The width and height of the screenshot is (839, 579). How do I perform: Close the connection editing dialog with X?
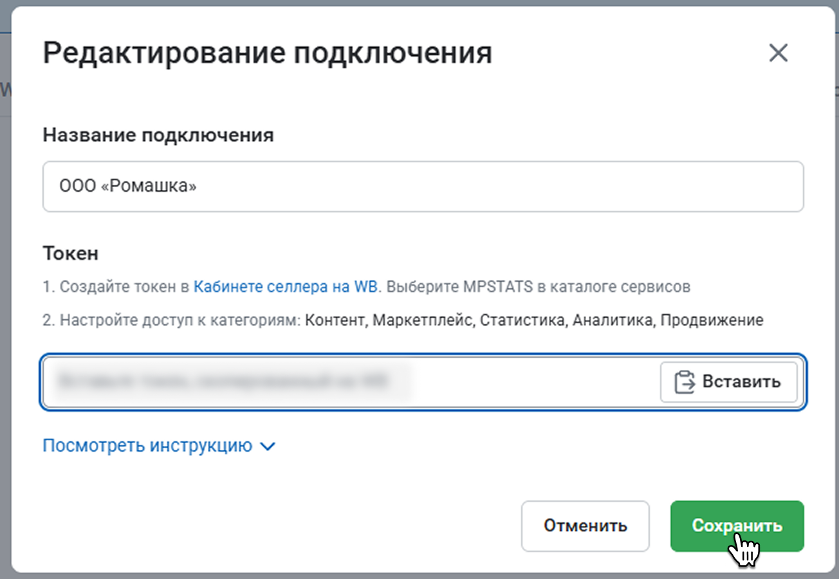click(x=779, y=53)
